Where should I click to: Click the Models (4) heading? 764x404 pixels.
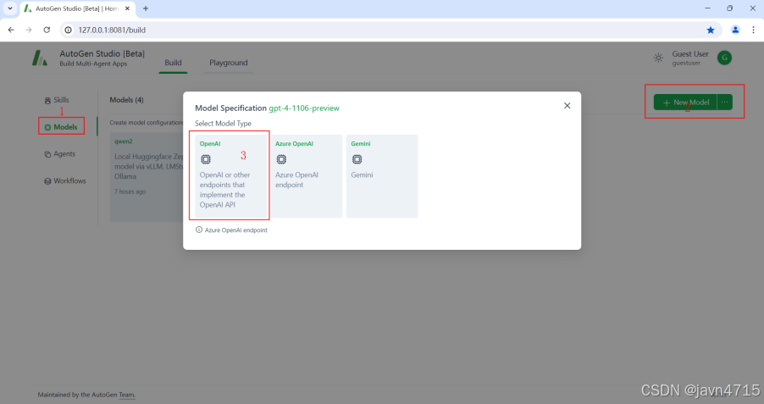(x=126, y=100)
